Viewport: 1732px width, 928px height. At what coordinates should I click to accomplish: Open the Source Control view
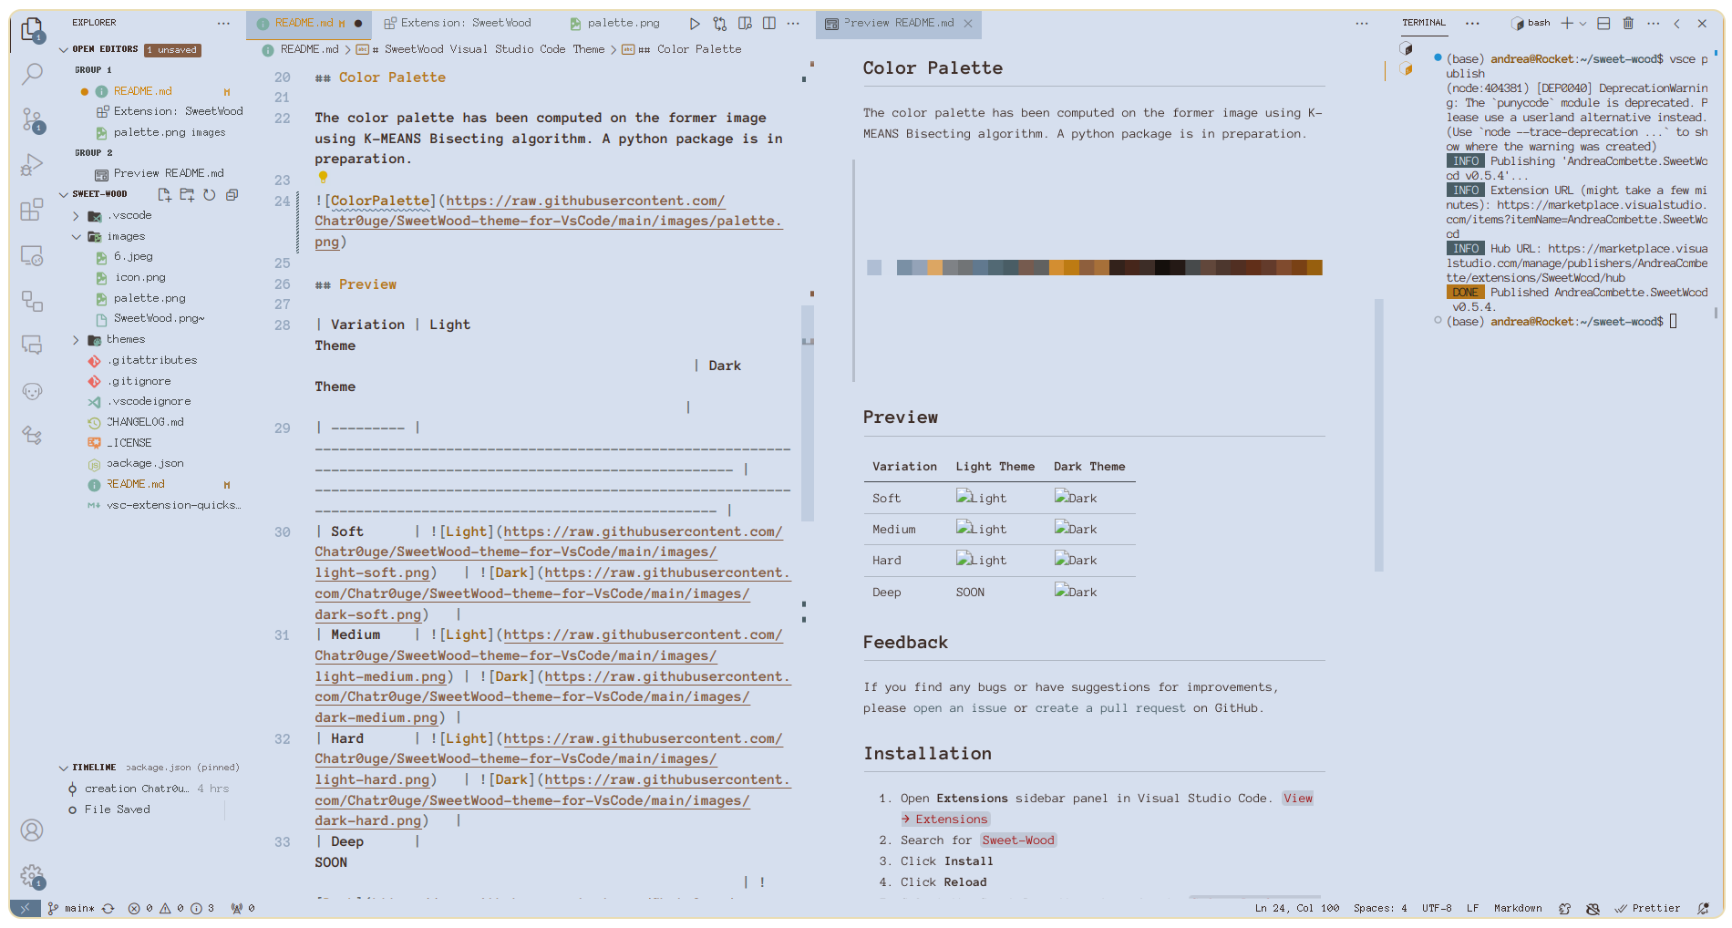click(32, 119)
